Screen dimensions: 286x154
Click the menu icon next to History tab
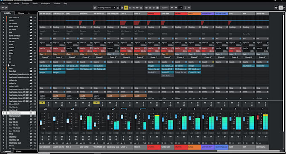pyautogui.click(x=29, y=13)
